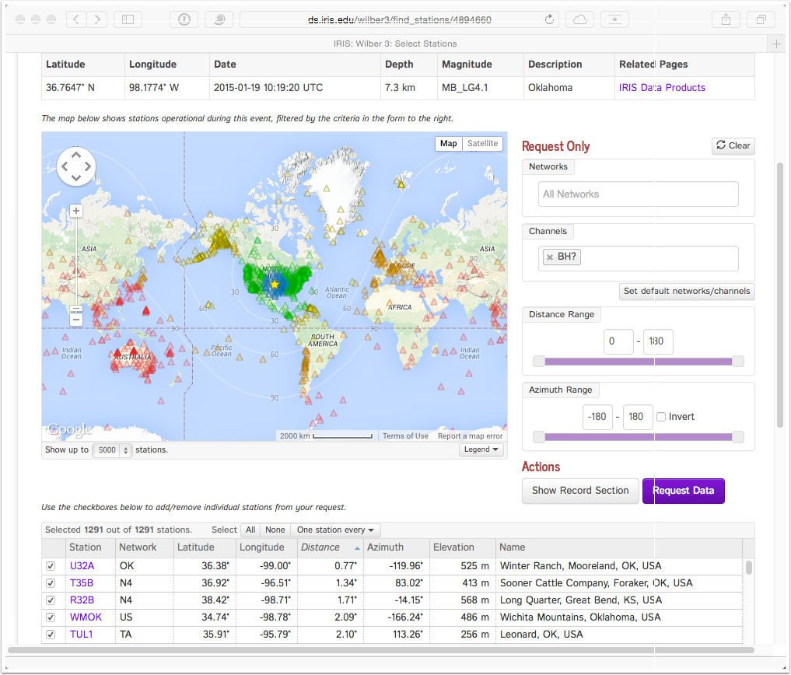Image resolution: width=791 pixels, height=675 pixels.
Task: Click the Azimuth Range slider right handle
Action: point(738,437)
